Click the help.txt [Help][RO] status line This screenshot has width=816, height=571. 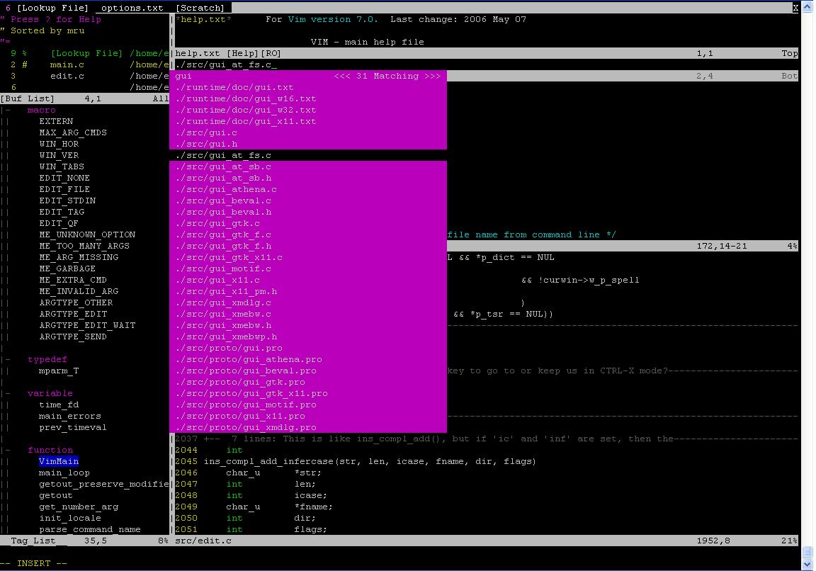tap(487, 53)
